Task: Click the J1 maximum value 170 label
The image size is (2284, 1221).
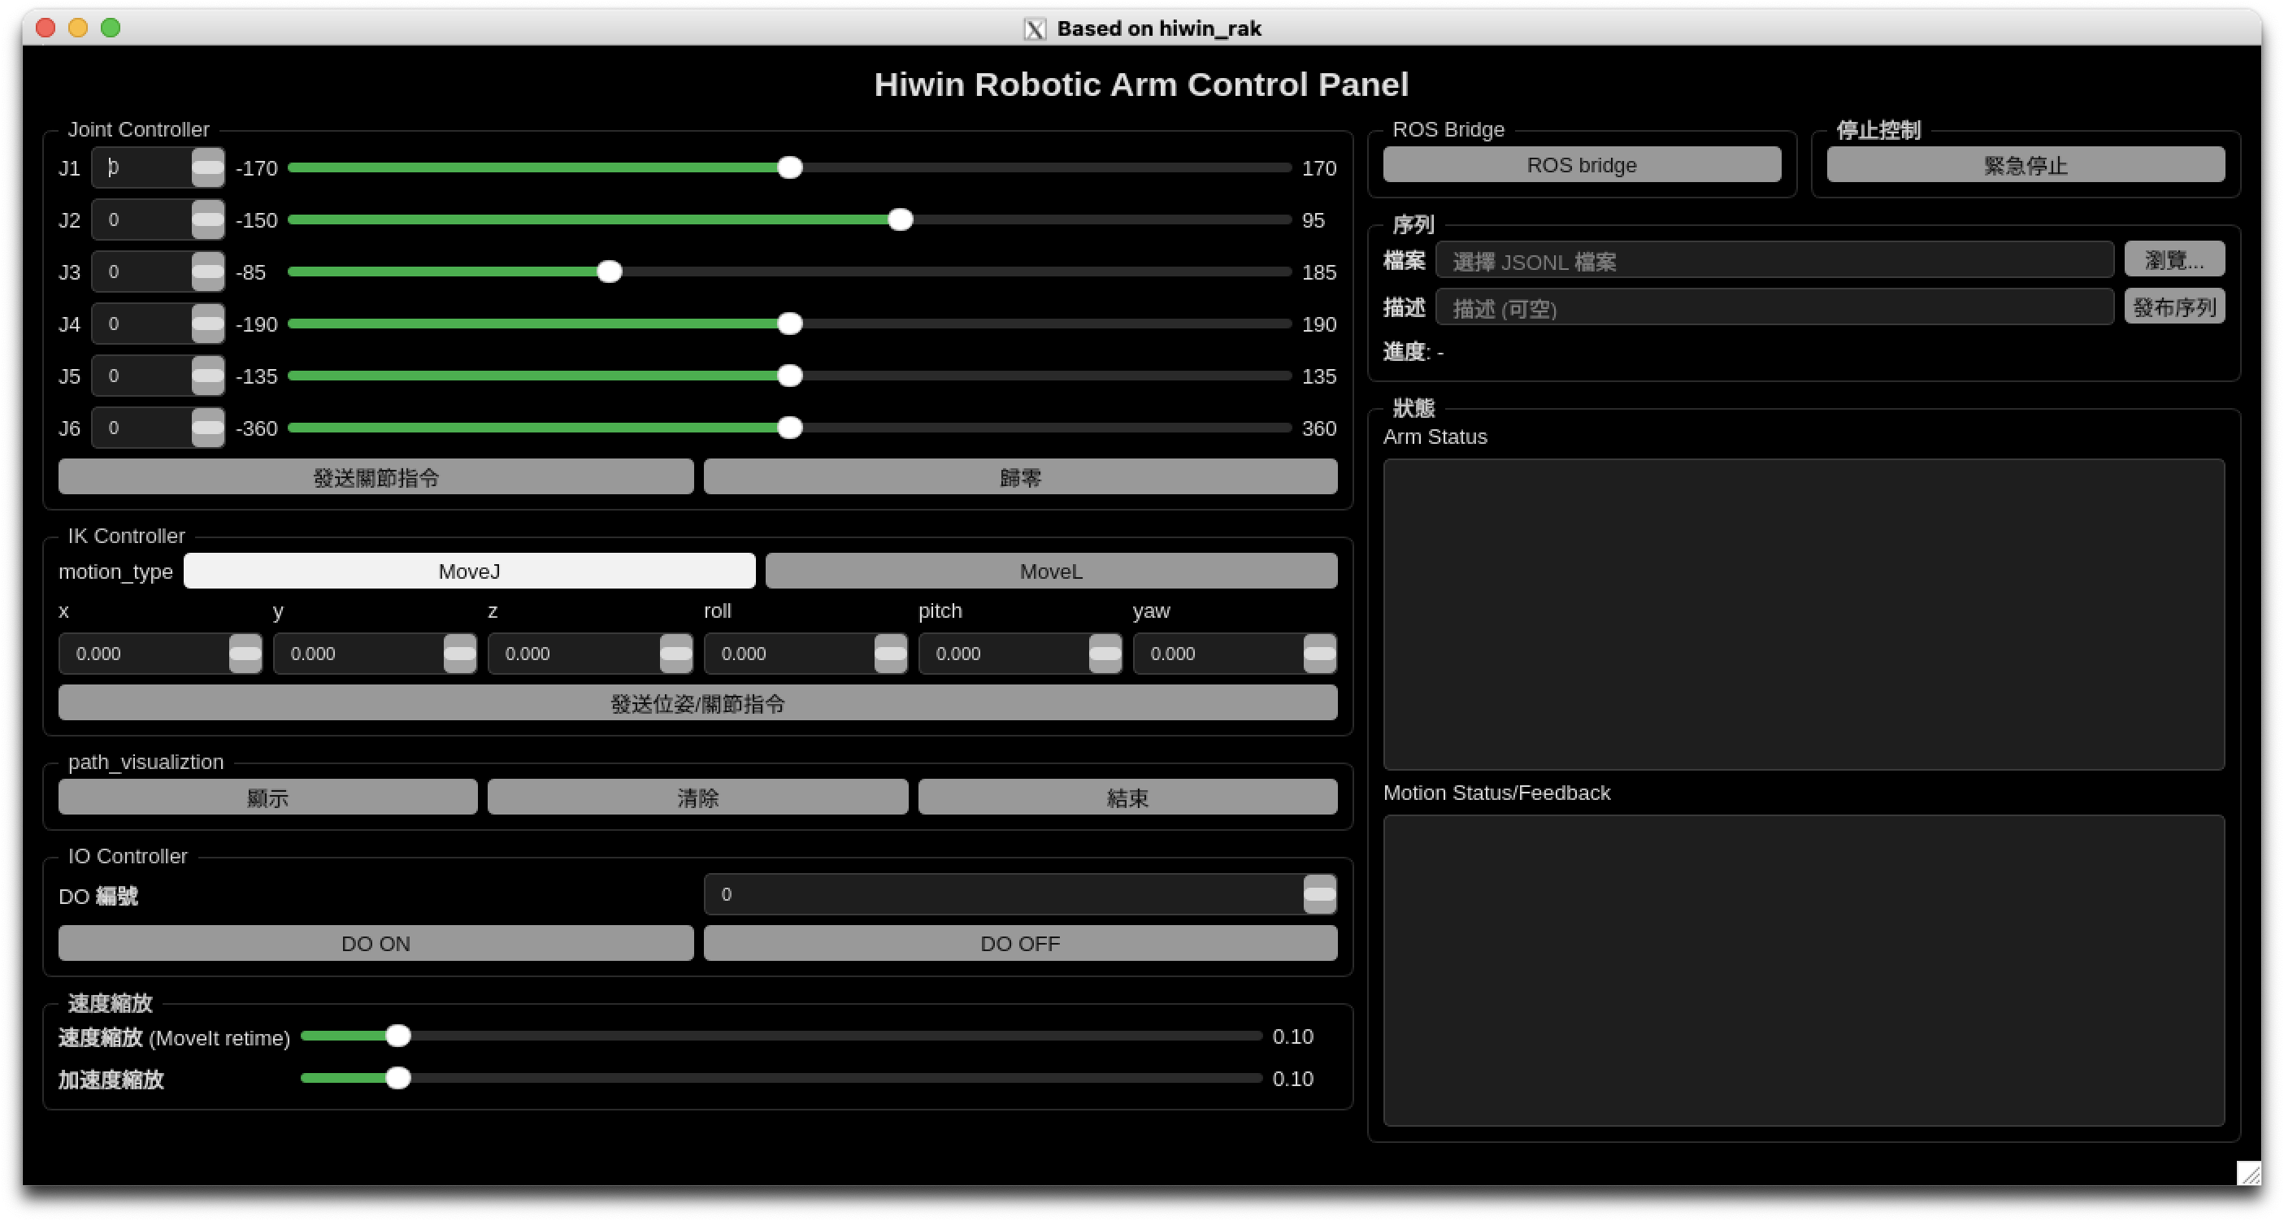Action: [x=1318, y=168]
